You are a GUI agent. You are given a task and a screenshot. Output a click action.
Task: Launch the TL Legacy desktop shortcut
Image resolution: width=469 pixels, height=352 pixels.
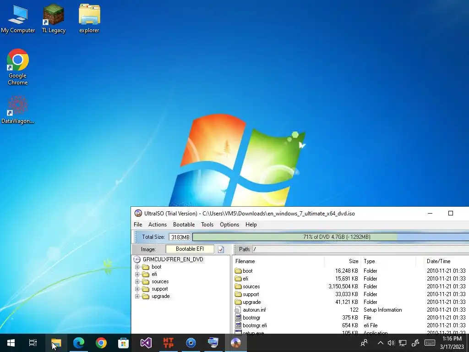point(54,19)
